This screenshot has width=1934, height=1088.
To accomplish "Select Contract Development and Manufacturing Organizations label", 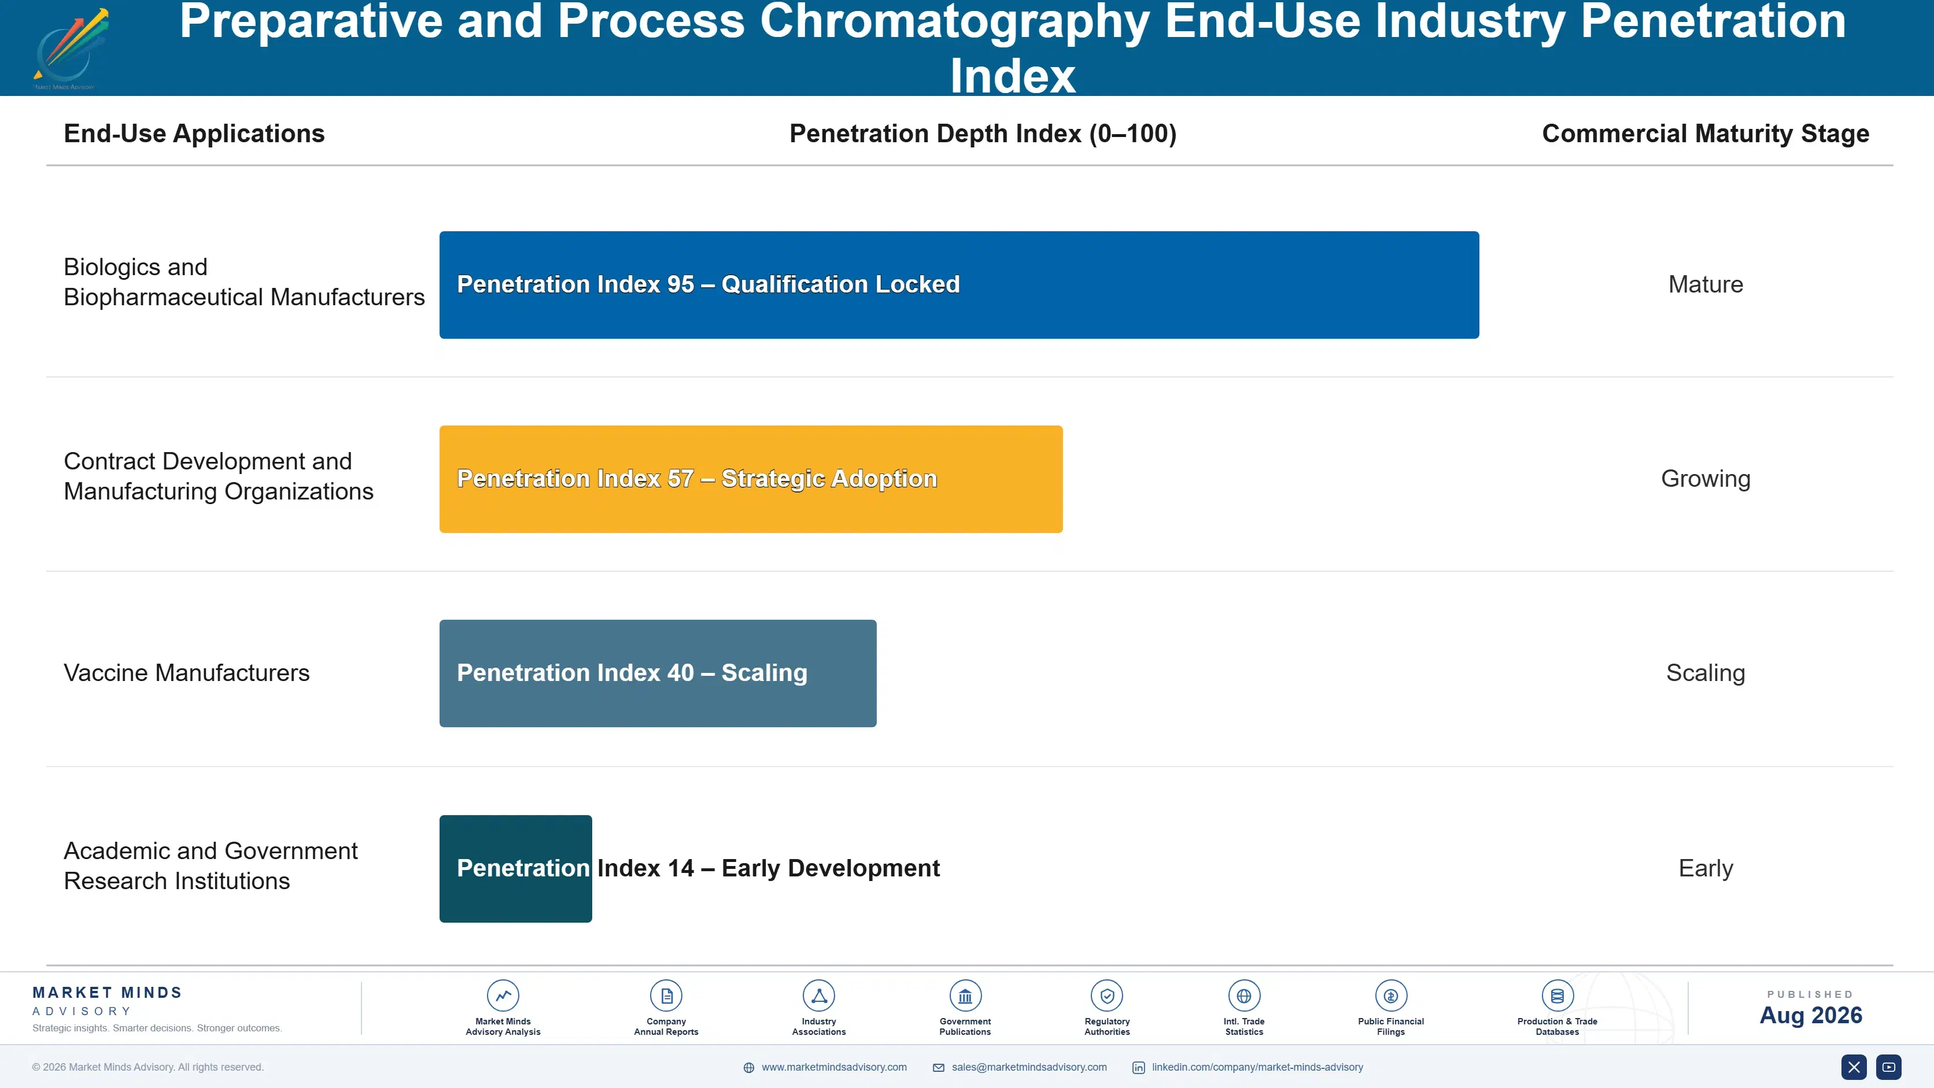I will [217, 476].
